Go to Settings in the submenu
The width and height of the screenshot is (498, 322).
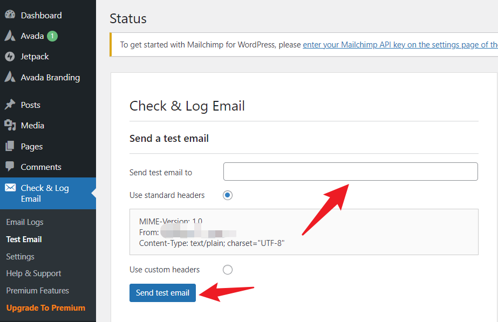[x=21, y=257]
